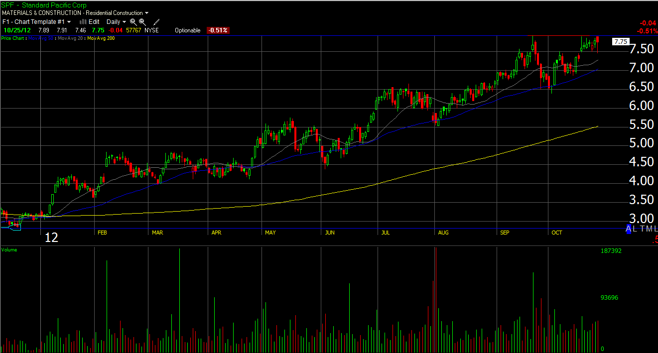658x353 pixels.
Task: Click the 7.89 open value
Action: (x=45, y=30)
